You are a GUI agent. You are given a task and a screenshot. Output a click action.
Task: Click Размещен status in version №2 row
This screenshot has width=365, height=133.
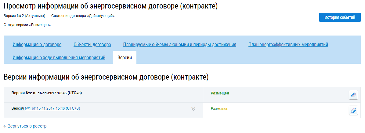pyautogui.click(x=220, y=93)
